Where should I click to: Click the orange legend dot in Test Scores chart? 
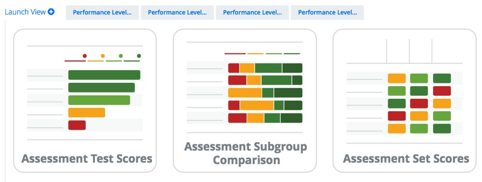(x=103, y=56)
